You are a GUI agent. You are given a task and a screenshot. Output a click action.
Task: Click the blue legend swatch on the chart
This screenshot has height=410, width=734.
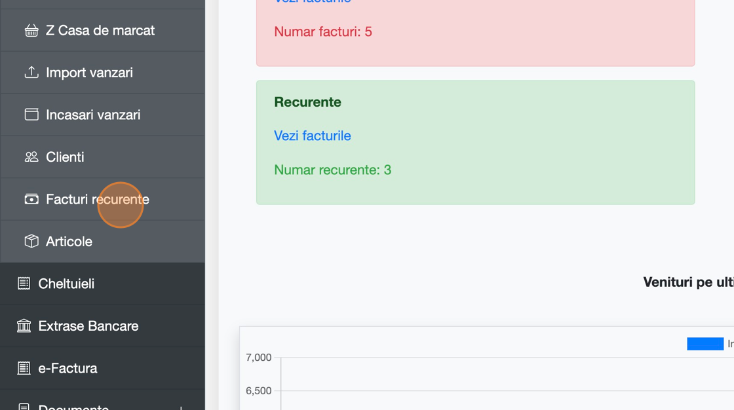pyautogui.click(x=705, y=344)
